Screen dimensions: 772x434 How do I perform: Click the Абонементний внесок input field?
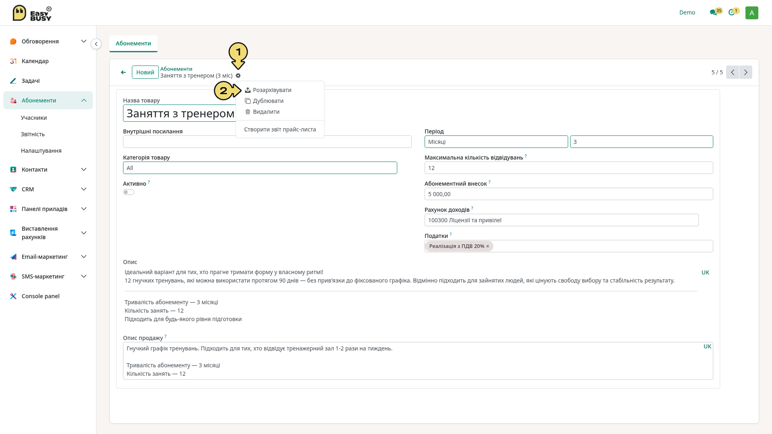coord(569,194)
